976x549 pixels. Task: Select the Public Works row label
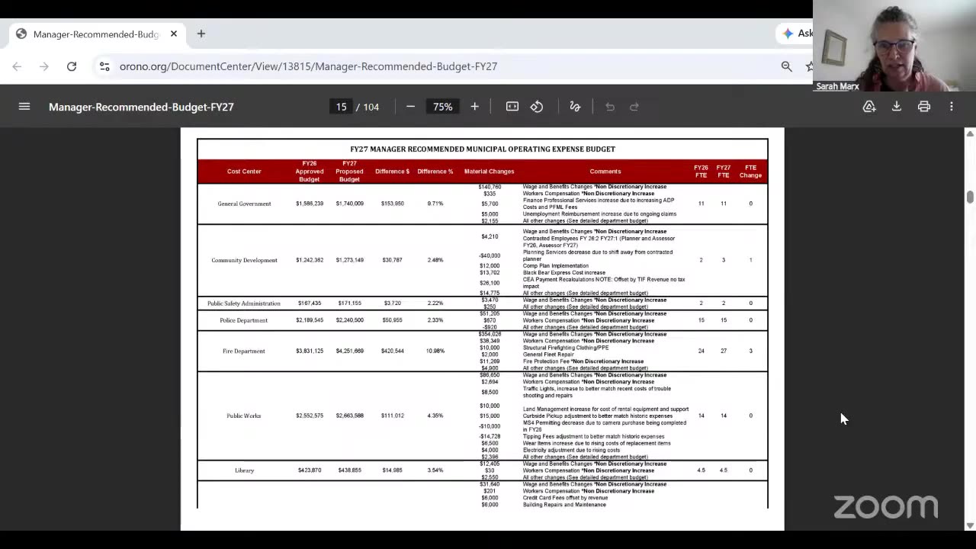(x=244, y=416)
